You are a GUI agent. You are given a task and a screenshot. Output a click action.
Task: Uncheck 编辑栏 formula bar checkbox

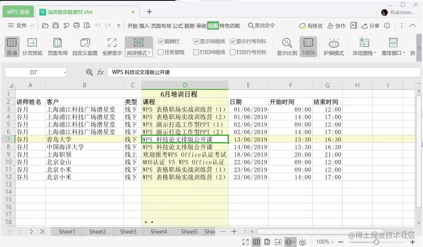tap(161, 41)
